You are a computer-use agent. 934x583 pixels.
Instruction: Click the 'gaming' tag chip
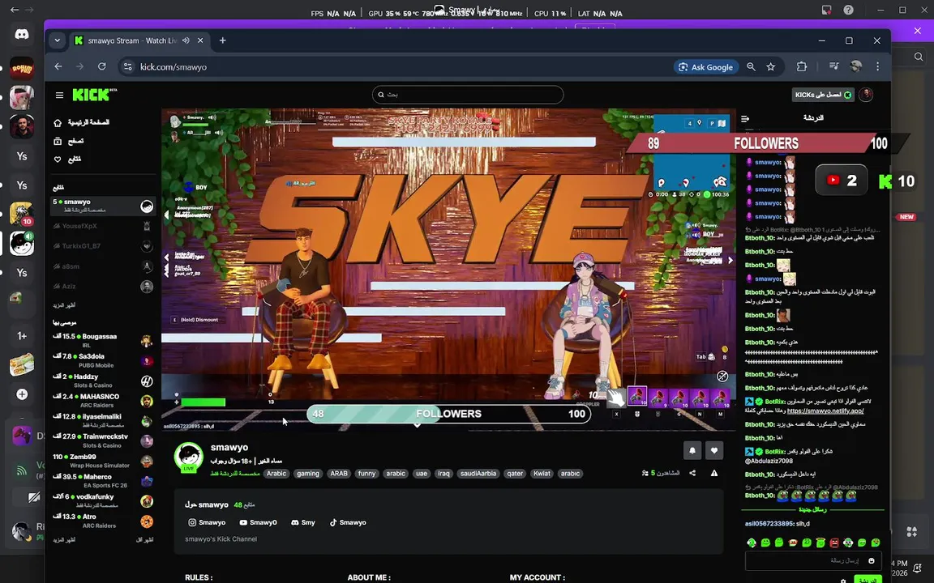(308, 474)
